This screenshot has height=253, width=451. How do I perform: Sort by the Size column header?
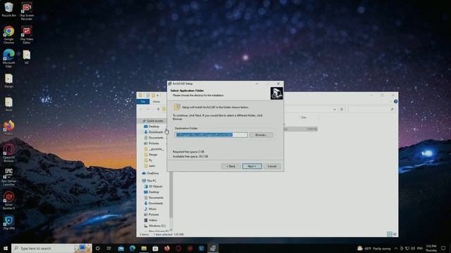tap(304, 117)
